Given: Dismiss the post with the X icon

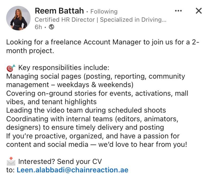Looking at the screenshot, I should (199, 11).
